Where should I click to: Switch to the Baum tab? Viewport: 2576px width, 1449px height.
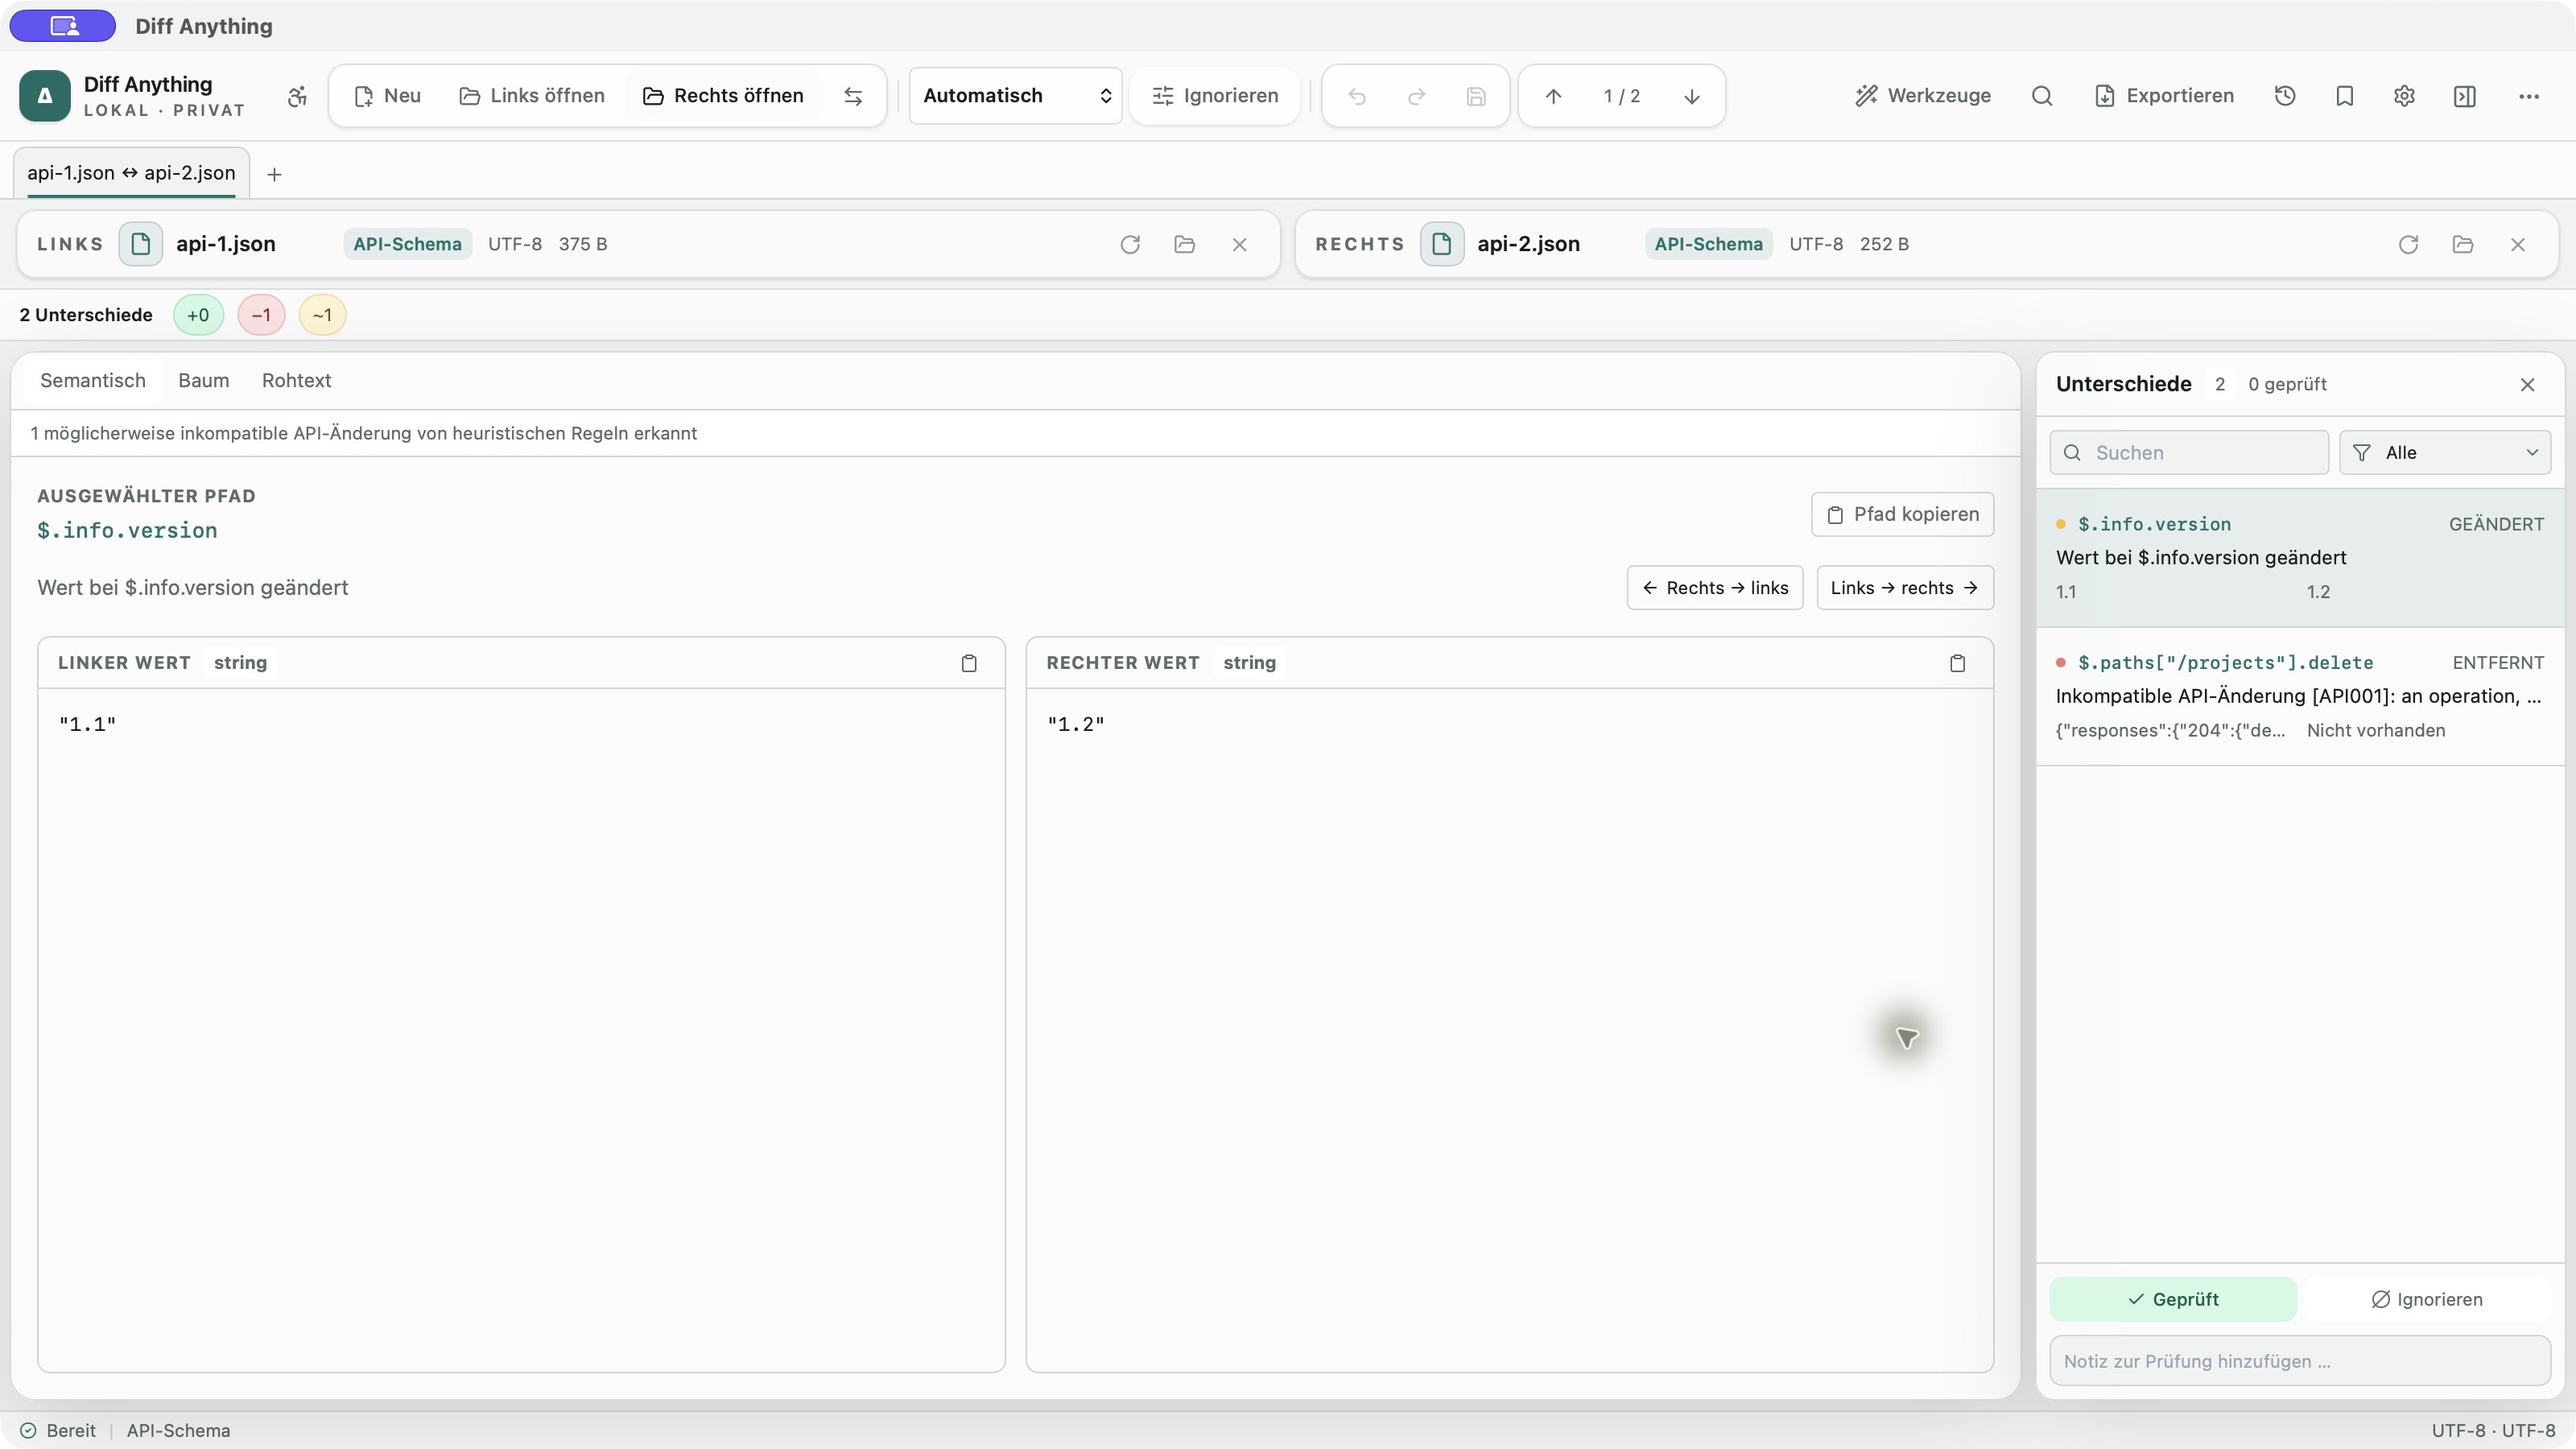tap(204, 381)
